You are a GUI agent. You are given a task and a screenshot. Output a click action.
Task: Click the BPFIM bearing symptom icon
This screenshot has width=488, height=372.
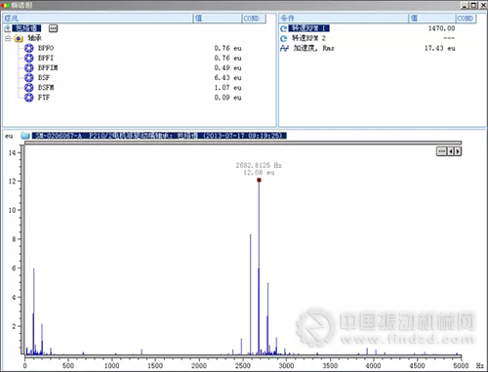click(x=29, y=67)
